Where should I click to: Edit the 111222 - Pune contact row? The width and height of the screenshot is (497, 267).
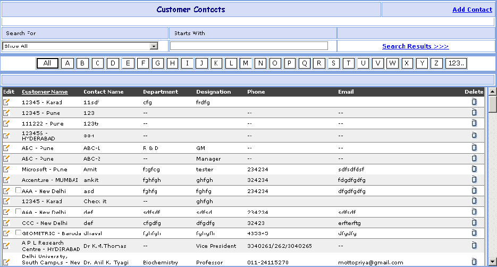click(x=6, y=123)
